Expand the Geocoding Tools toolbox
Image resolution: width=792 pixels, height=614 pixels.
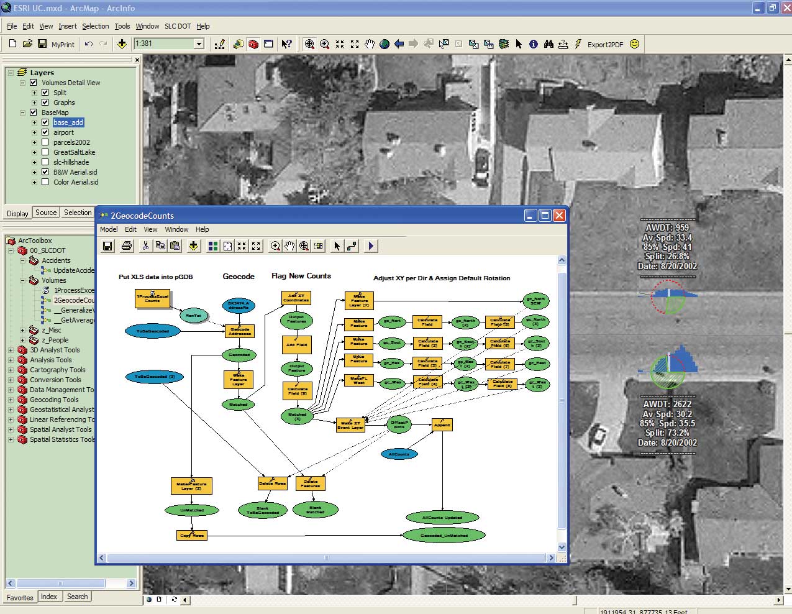point(11,400)
